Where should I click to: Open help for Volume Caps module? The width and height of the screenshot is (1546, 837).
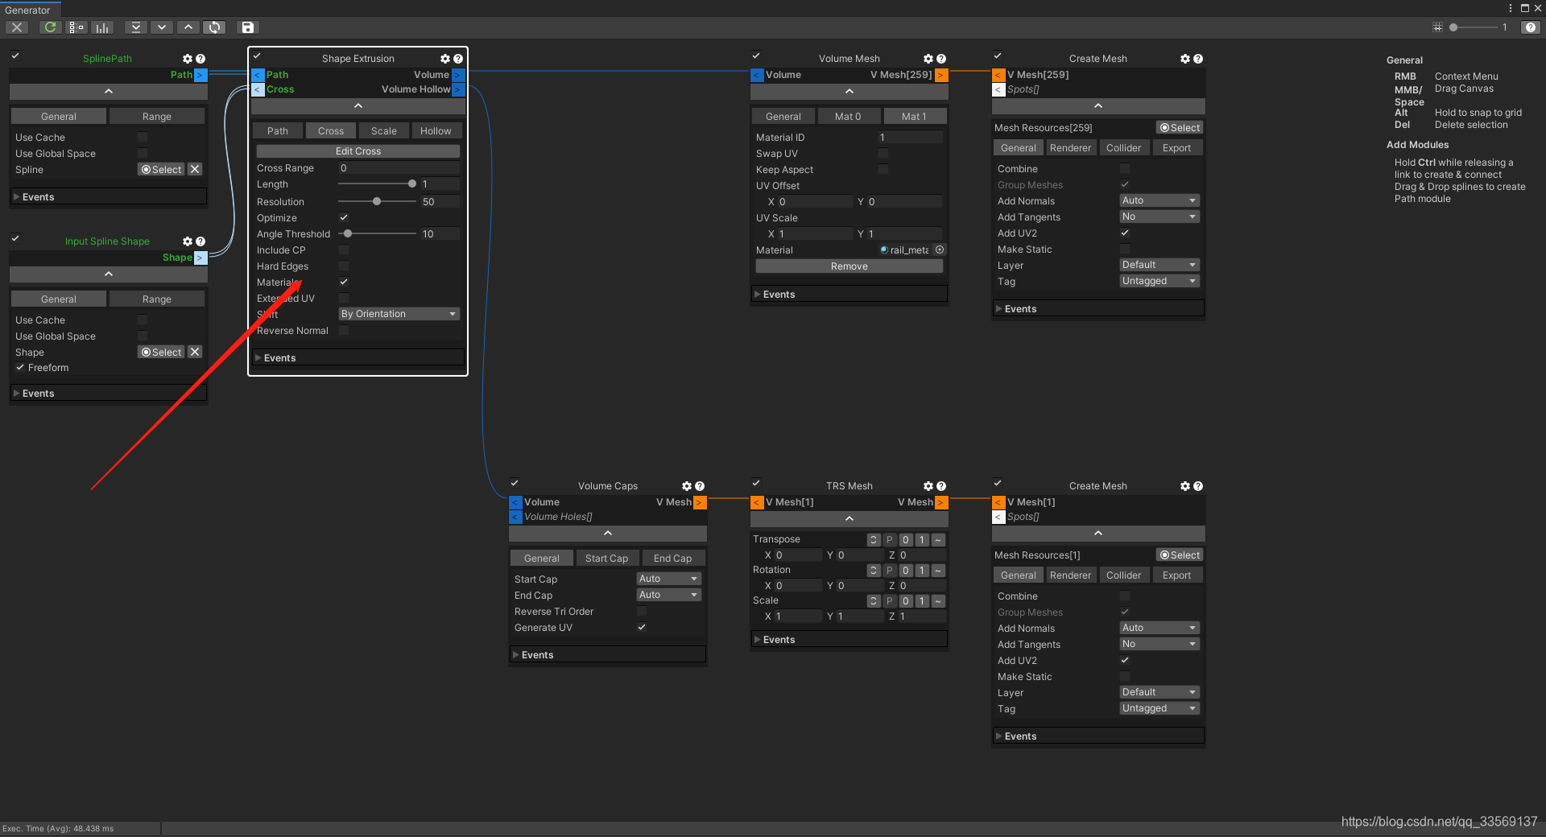[x=700, y=486]
